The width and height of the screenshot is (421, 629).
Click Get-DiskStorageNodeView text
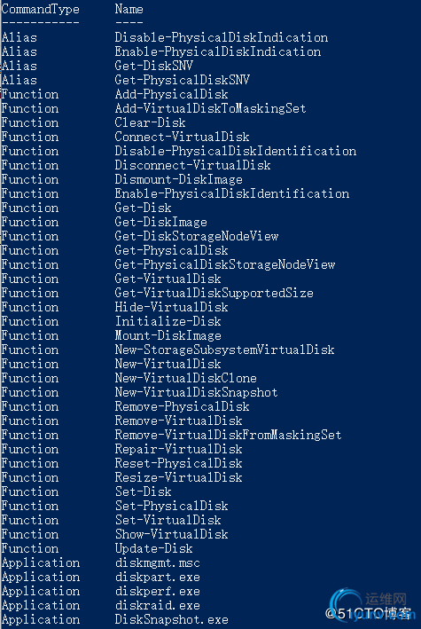(197, 236)
